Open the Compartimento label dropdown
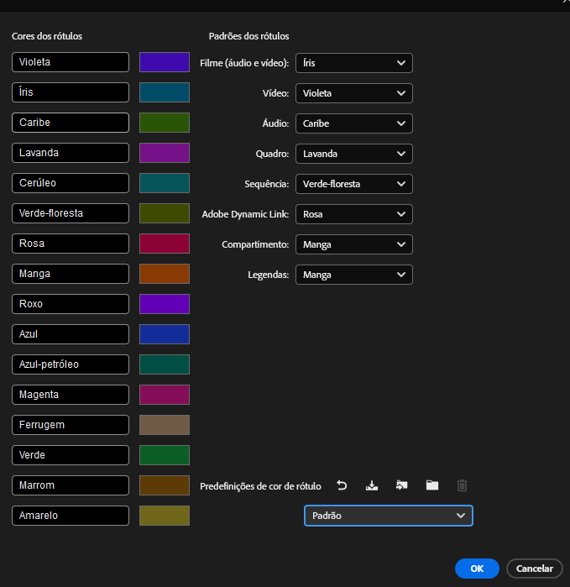 point(354,244)
